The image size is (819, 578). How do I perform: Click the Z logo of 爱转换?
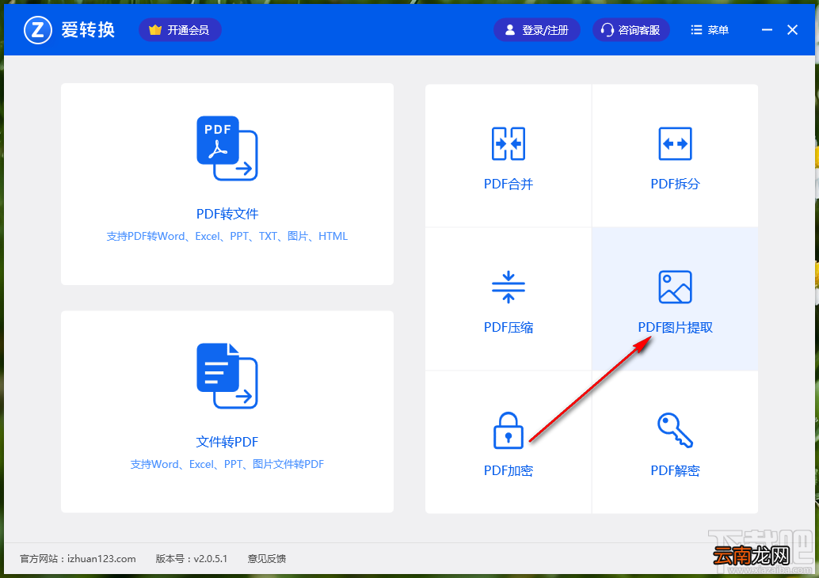click(x=37, y=30)
